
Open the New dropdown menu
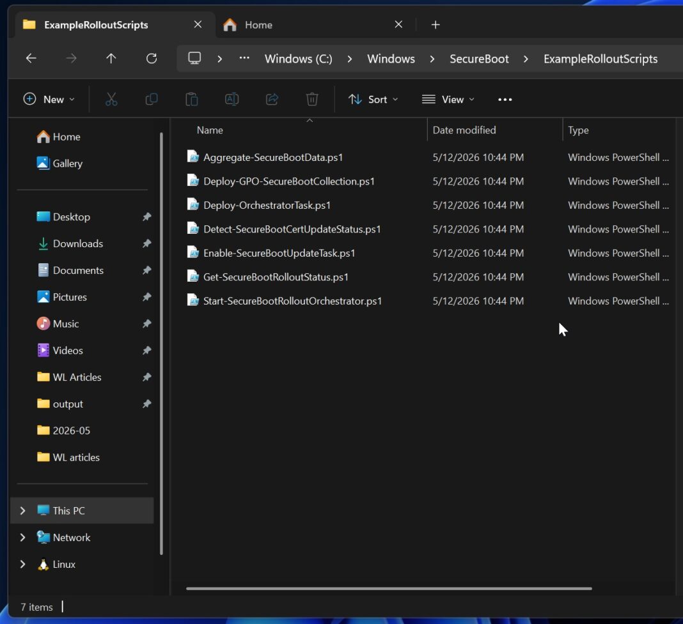pyautogui.click(x=49, y=100)
